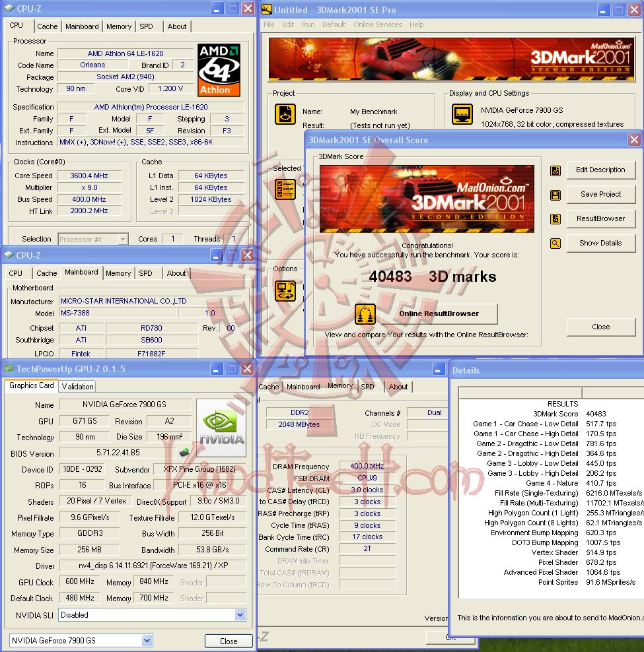Open the GeForce 7900 GS card selector dropdown
This screenshot has height=652, width=644.
[147, 641]
